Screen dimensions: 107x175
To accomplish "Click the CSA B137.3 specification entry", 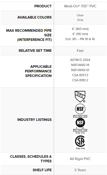I will point(80,75).
